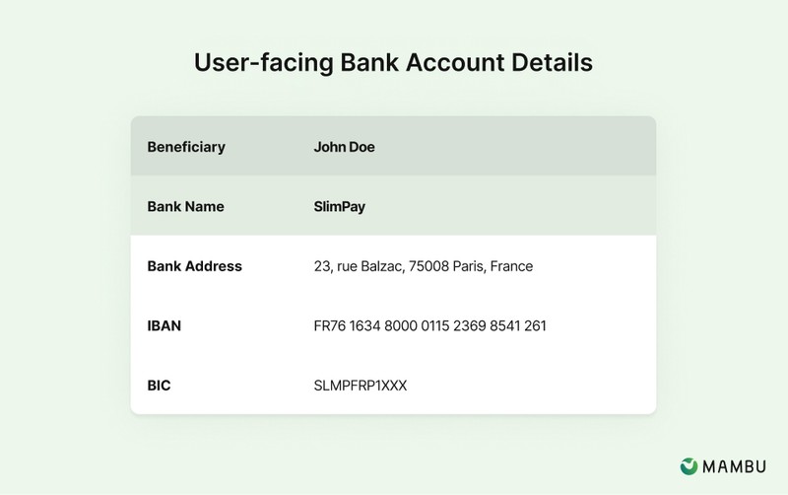Click the Beneficiary label

pyautogui.click(x=186, y=147)
